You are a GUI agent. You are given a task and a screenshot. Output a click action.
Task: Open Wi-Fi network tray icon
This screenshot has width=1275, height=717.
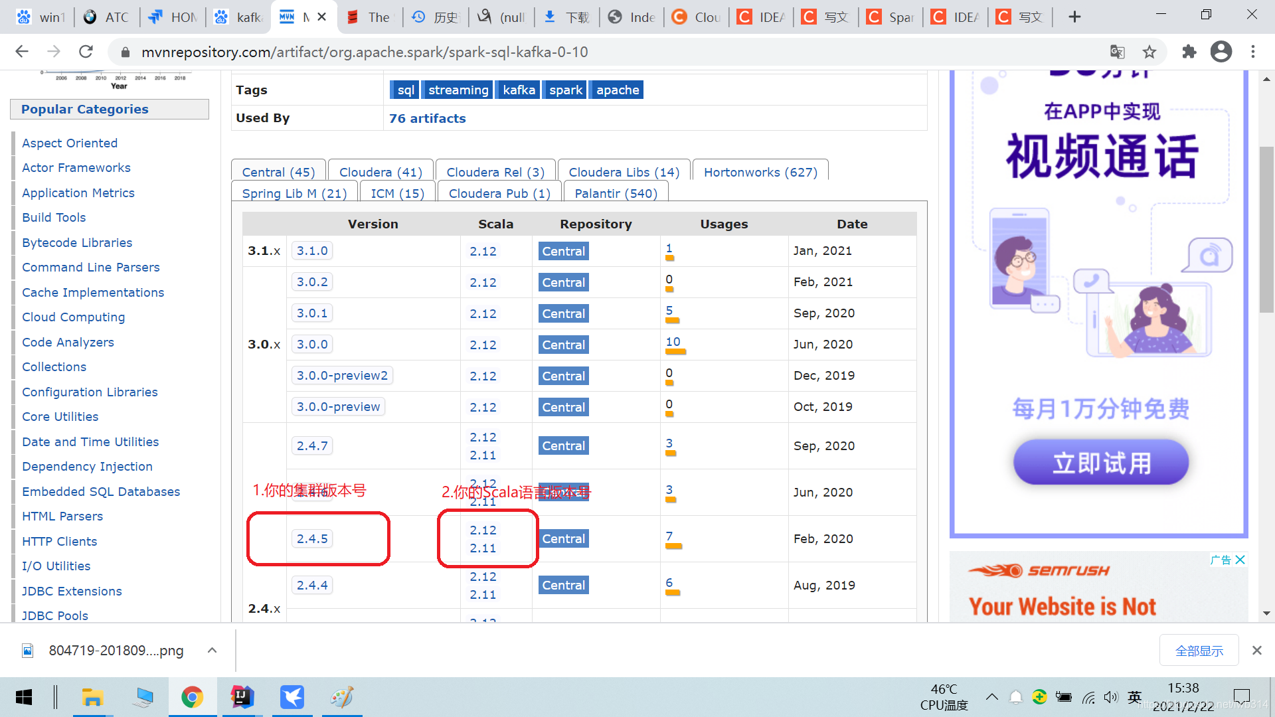1088,697
